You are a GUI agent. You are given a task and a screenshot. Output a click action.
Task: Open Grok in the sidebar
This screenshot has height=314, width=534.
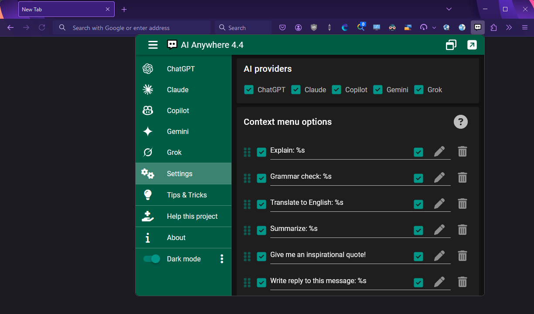(184, 152)
